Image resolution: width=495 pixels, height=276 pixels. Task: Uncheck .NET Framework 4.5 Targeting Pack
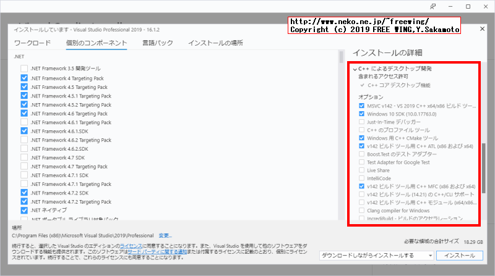click(24, 86)
